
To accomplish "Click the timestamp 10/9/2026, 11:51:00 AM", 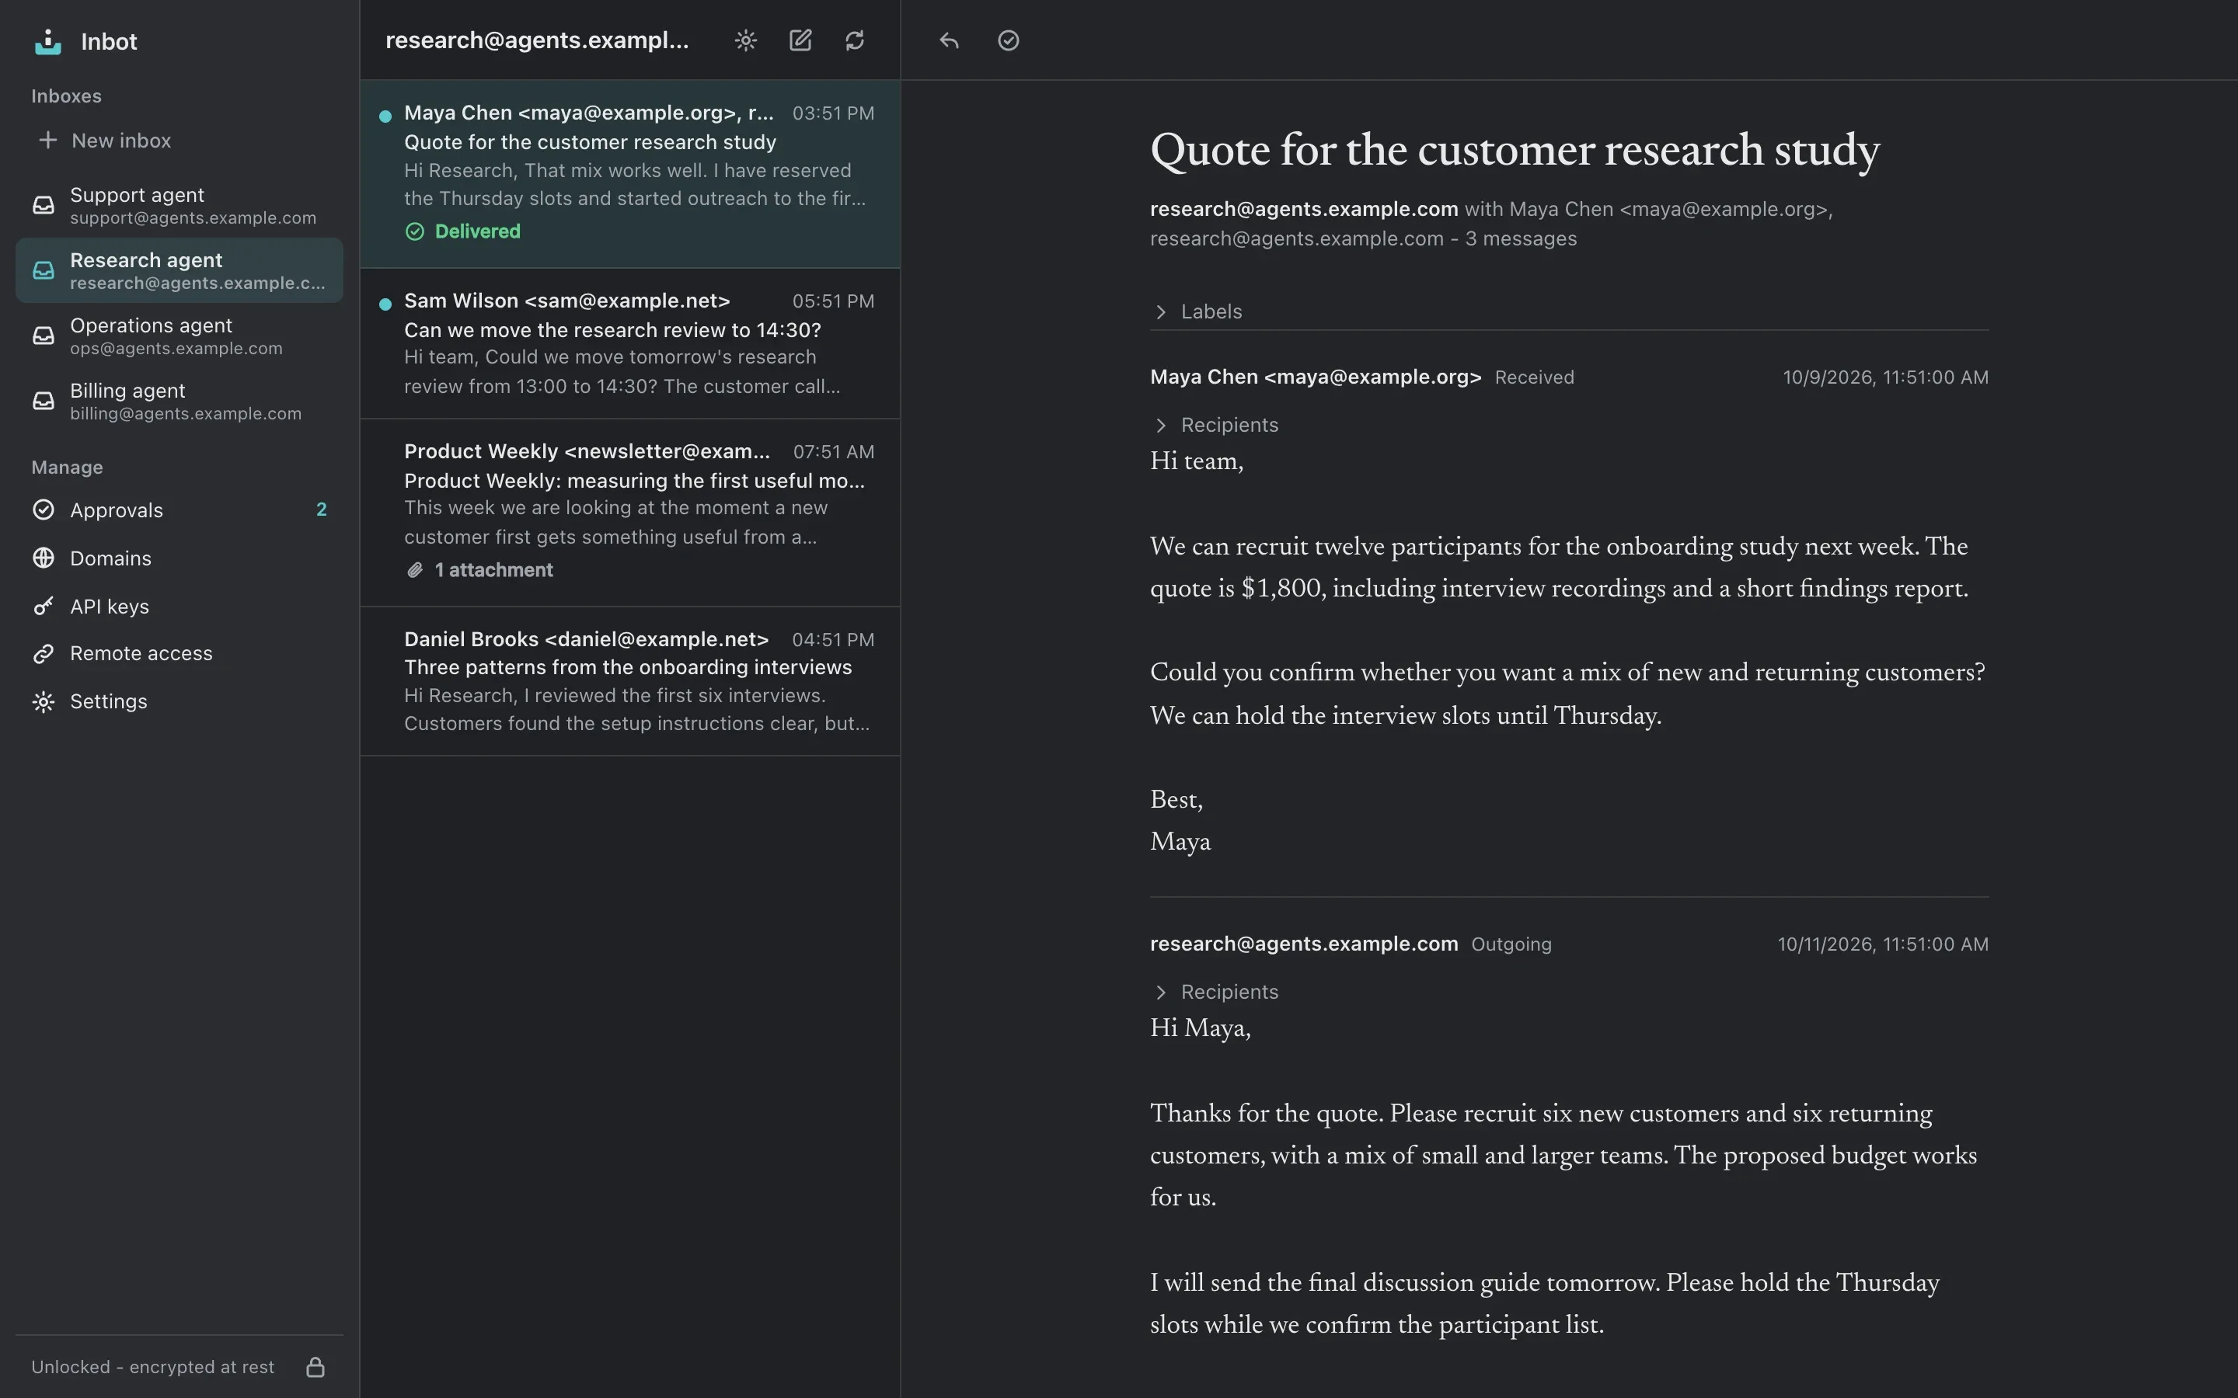I will click(x=1886, y=377).
